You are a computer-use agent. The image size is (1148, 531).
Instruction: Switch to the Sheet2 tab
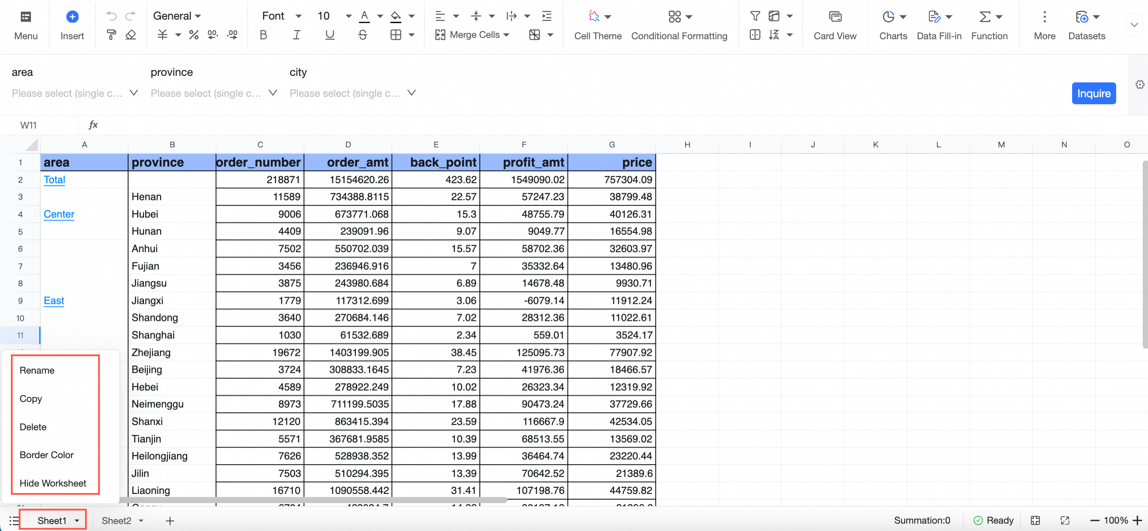(x=116, y=520)
